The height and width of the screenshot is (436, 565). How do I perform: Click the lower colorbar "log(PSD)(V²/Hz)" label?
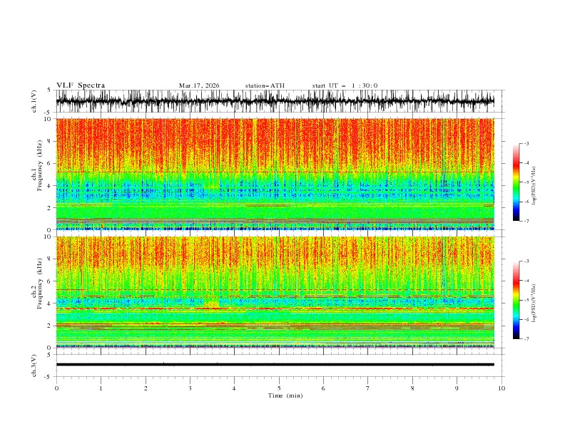click(534, 303)
